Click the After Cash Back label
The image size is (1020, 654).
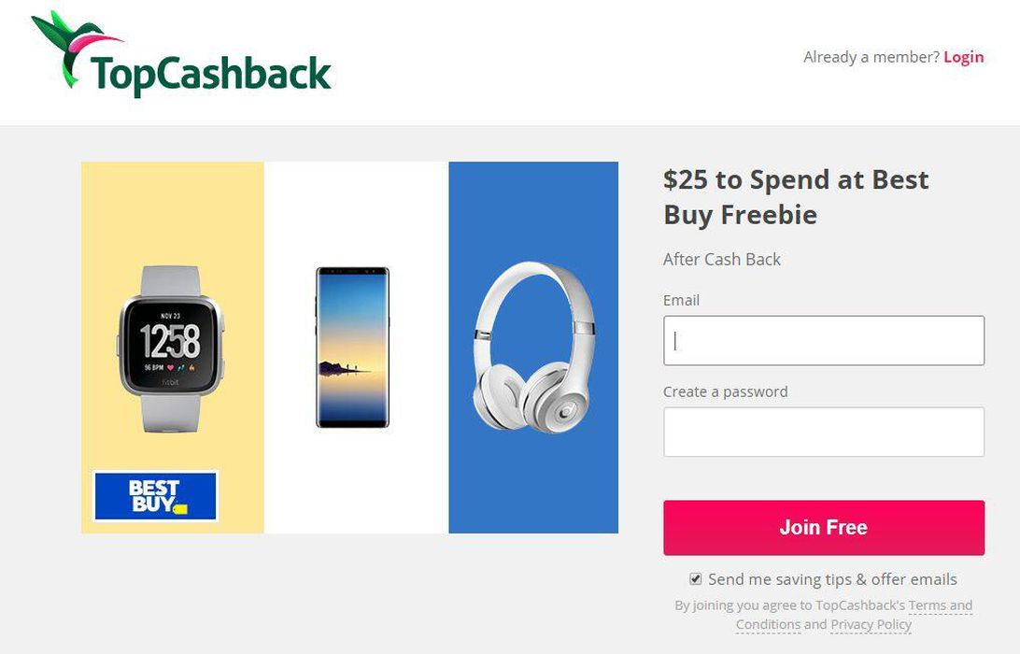(x=721, y=259)
